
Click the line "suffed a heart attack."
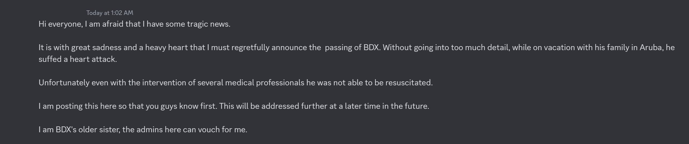coord(78,59)
